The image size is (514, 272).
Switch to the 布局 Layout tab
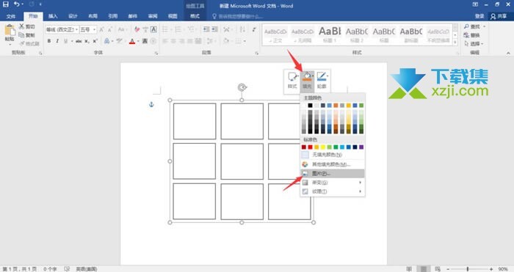pos(93,16)
